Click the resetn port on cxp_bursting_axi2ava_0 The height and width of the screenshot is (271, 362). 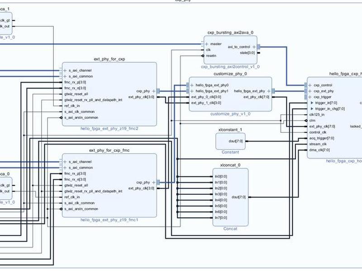point(211,56)
